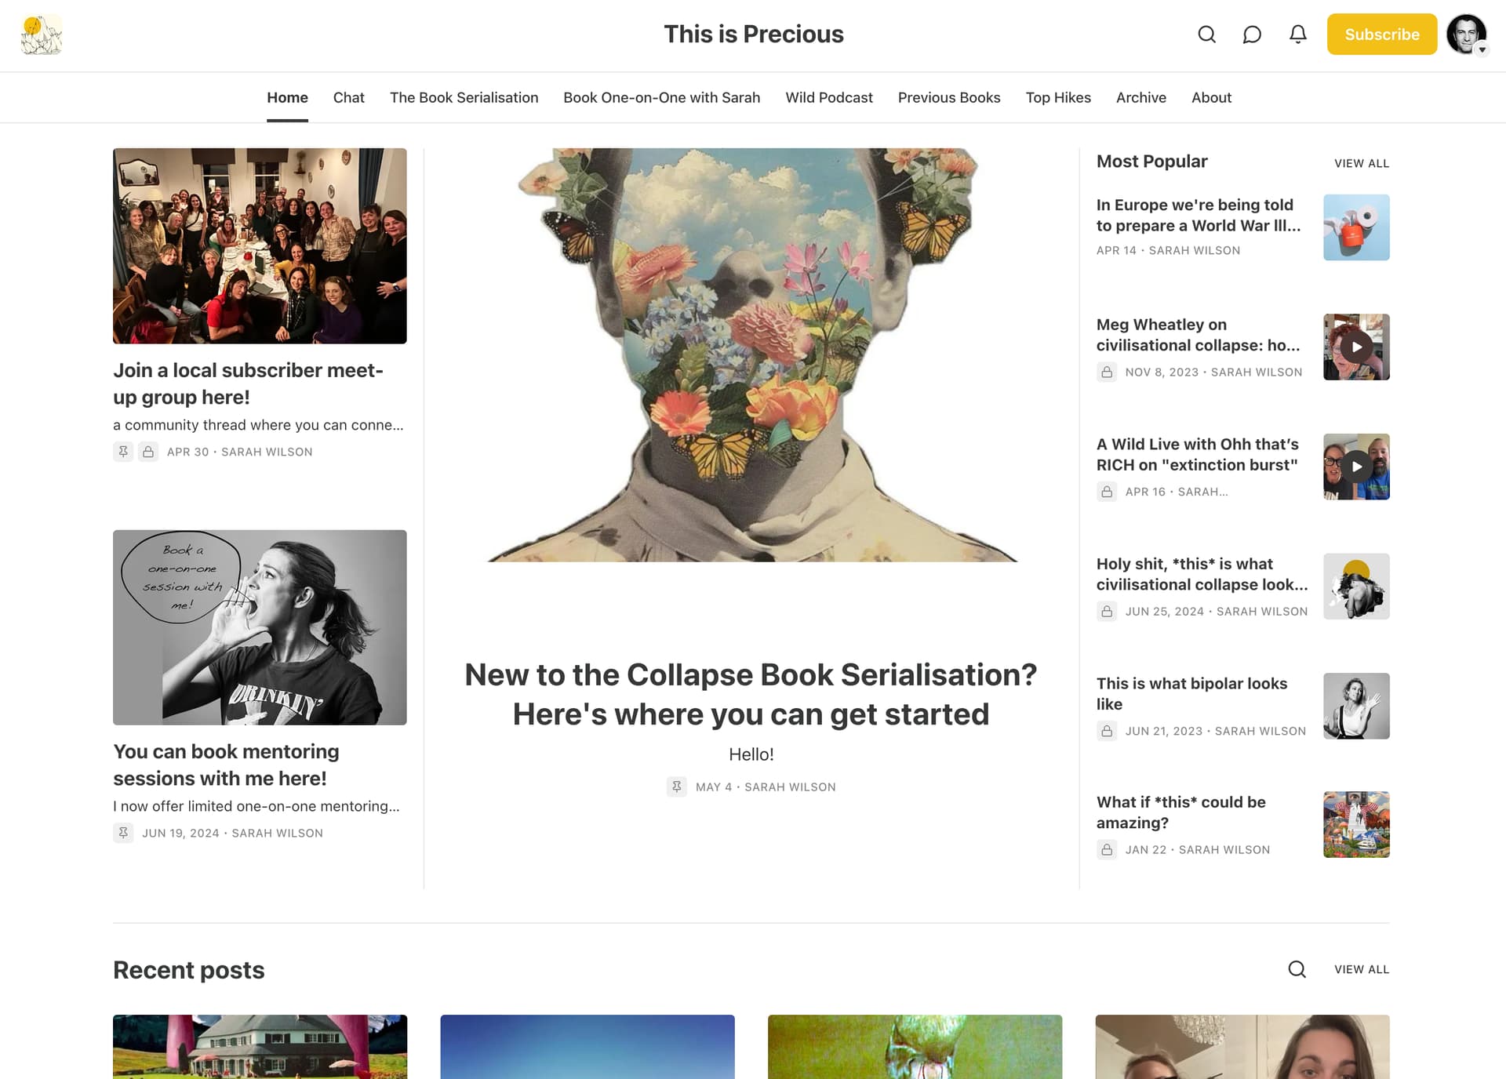Open profile avatar dropdown menu
This screenshot has width=1506, height=1079.
point(1467,35)
